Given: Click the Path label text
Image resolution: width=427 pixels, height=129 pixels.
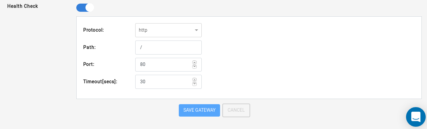Looking at the screenshot, I should point(89,47).
